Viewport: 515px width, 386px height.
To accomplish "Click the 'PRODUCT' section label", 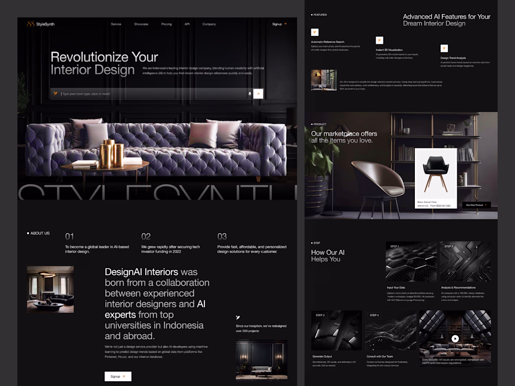I will (x=318, y=124).
